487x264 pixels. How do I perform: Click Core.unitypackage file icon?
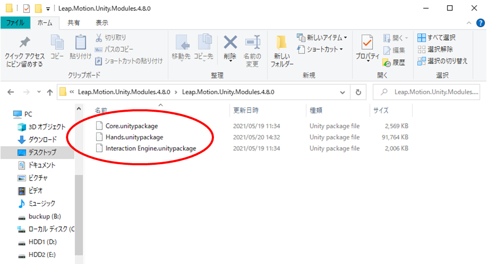tap(99, 126)
